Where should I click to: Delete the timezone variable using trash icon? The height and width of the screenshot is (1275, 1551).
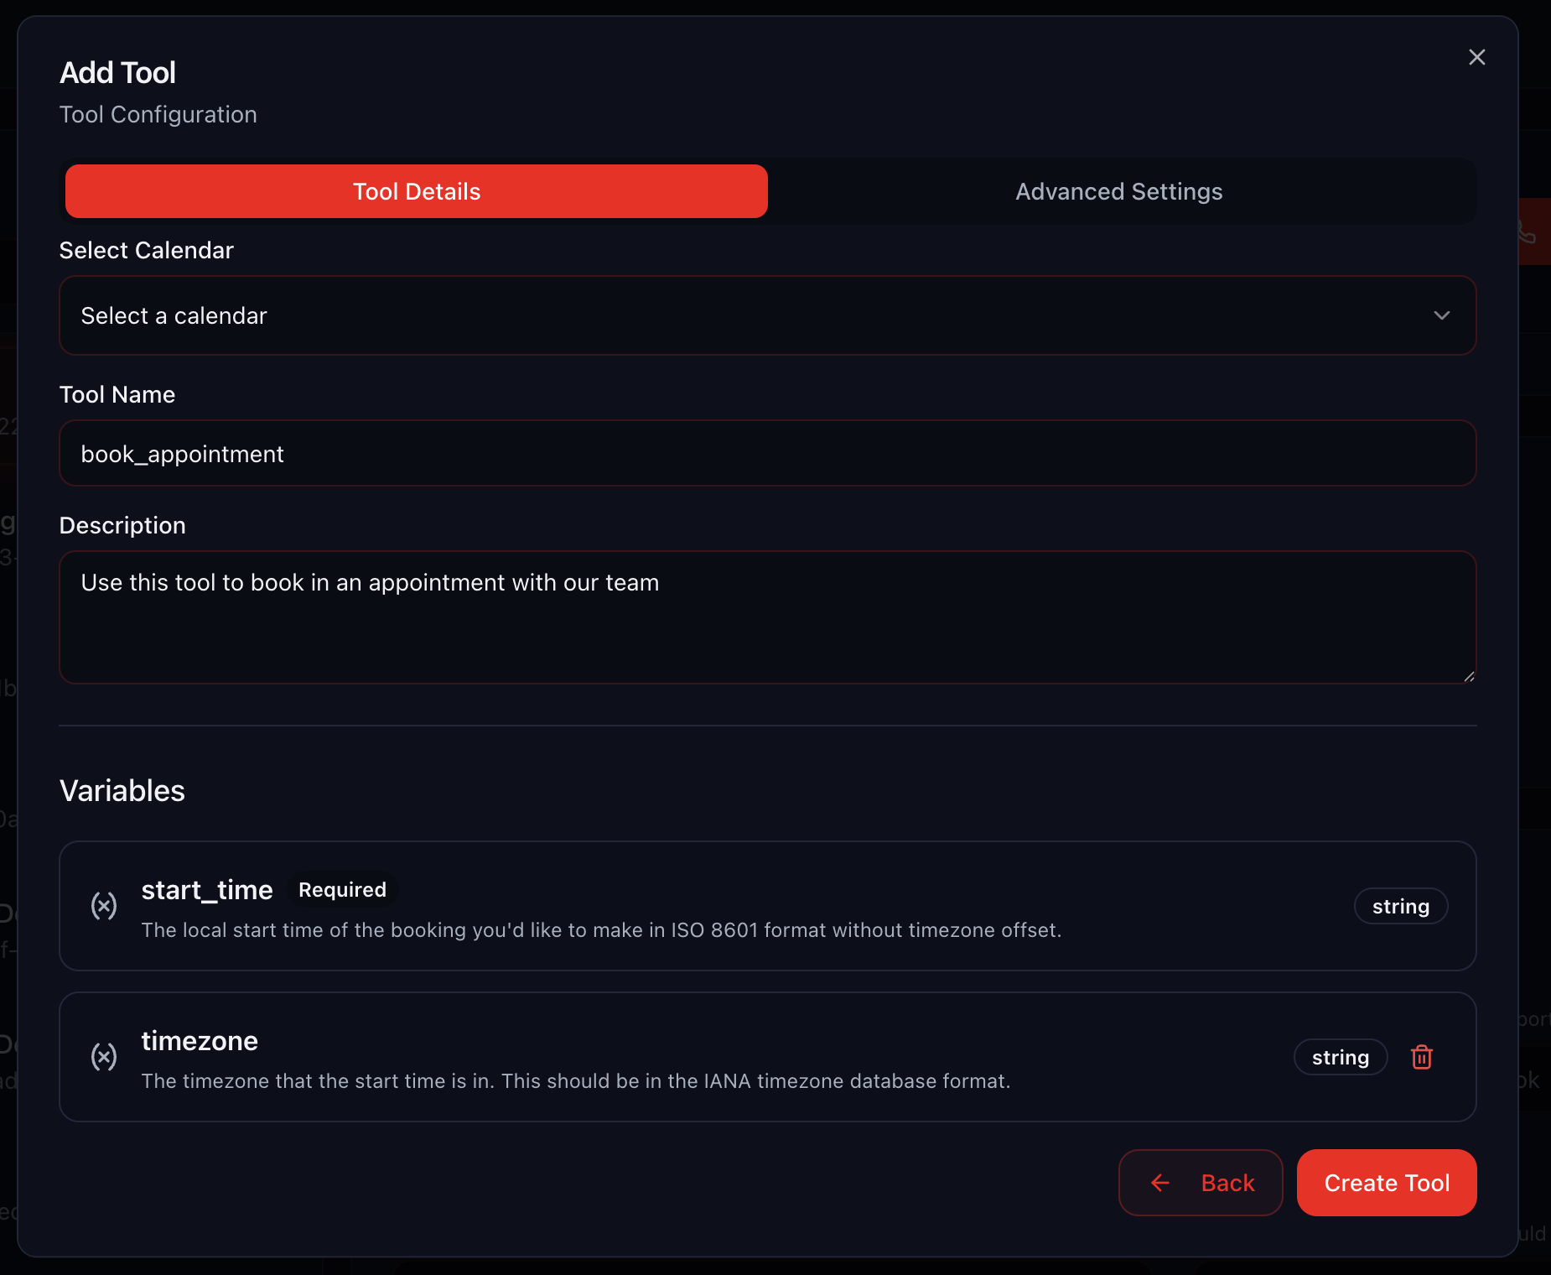(x=1422, y=1057)
